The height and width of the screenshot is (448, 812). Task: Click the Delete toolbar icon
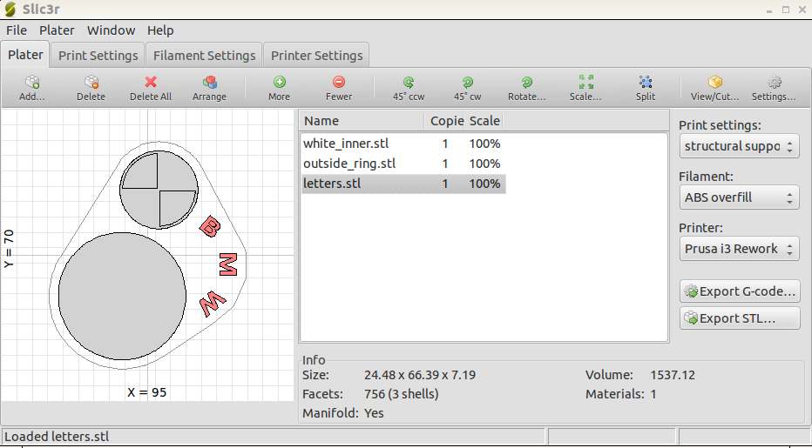[91, 82]
